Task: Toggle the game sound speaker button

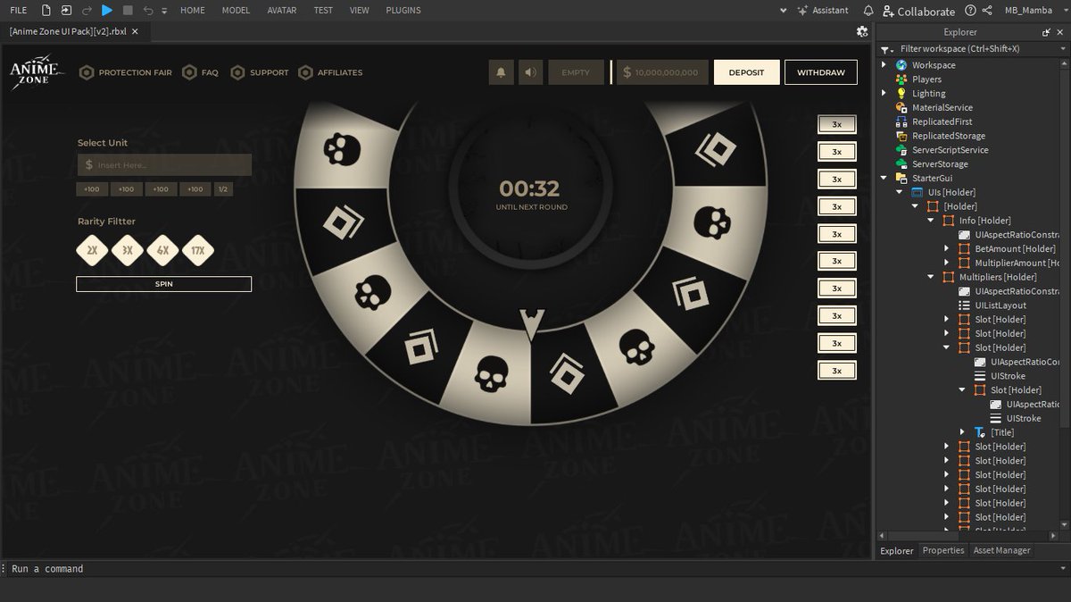Action: click(531, 72)
